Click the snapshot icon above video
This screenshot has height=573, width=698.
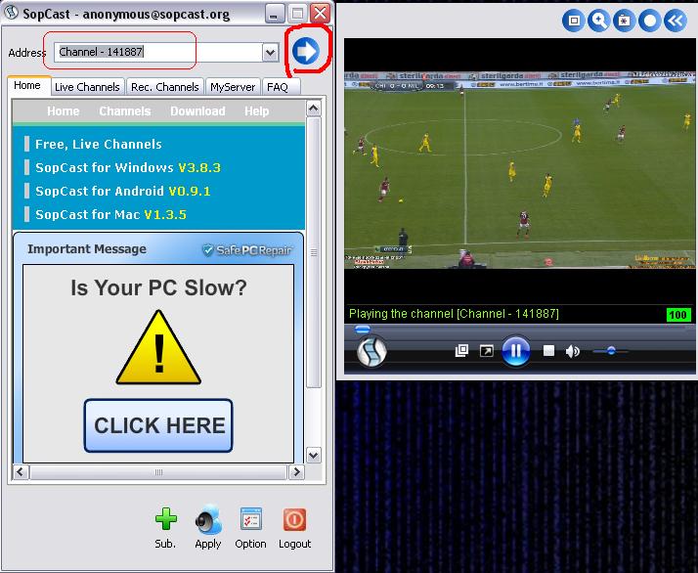pyautogui.click(x=624, y=21)
